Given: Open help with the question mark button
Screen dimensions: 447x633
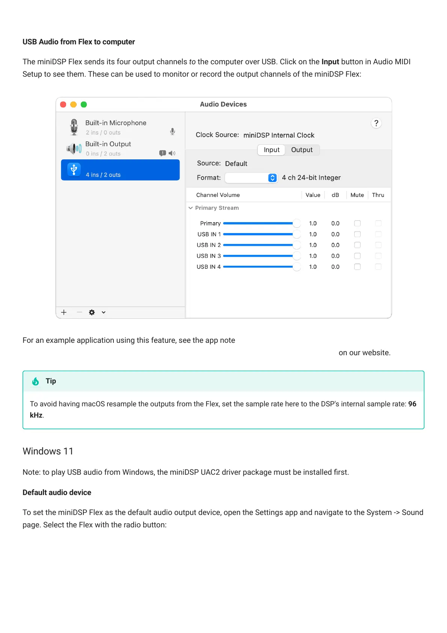Looking at the screenshot, I should click(x=376, y=123).
